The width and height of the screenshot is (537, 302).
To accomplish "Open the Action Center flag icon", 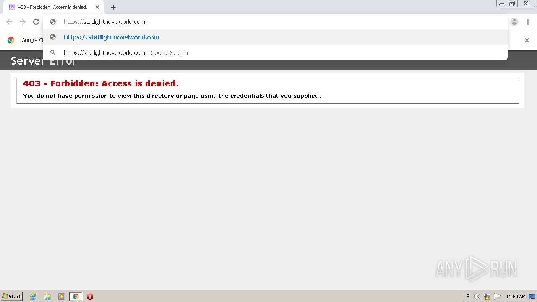I will pos(497,297).
